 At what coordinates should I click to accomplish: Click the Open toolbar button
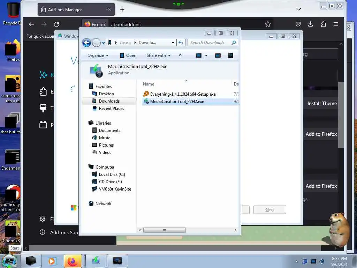tap(128, 55)
